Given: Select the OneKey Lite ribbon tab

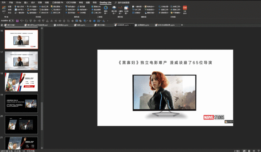Looking at the screenshot, I should pyautogui.click(x=105, y=3).
